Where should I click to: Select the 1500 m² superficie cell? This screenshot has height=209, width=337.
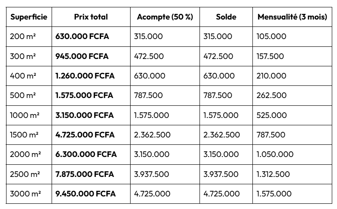tap(29, 135)
